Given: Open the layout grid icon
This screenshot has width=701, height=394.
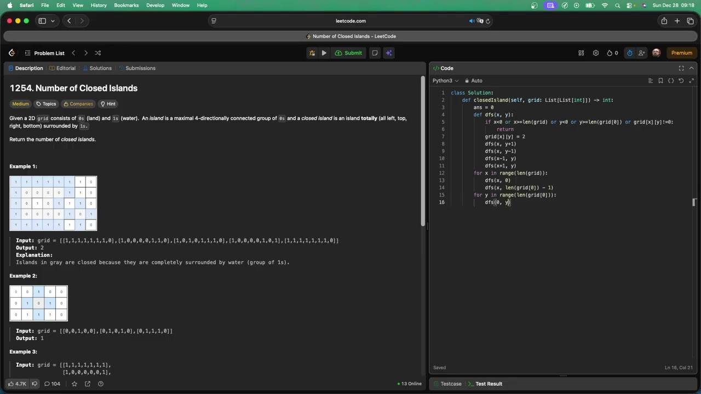Looking at the screenshot, I should click(x=581, y=53).
